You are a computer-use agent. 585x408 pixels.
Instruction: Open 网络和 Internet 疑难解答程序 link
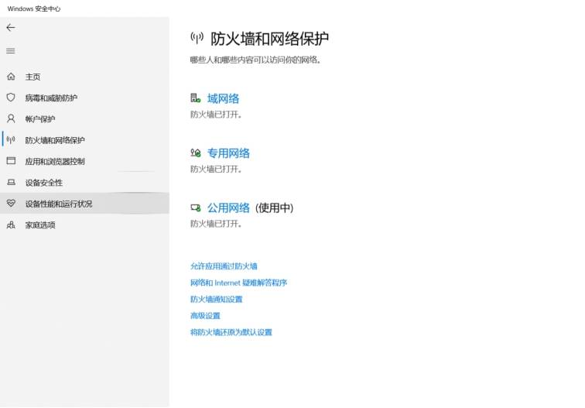click(x=239, y=283)
